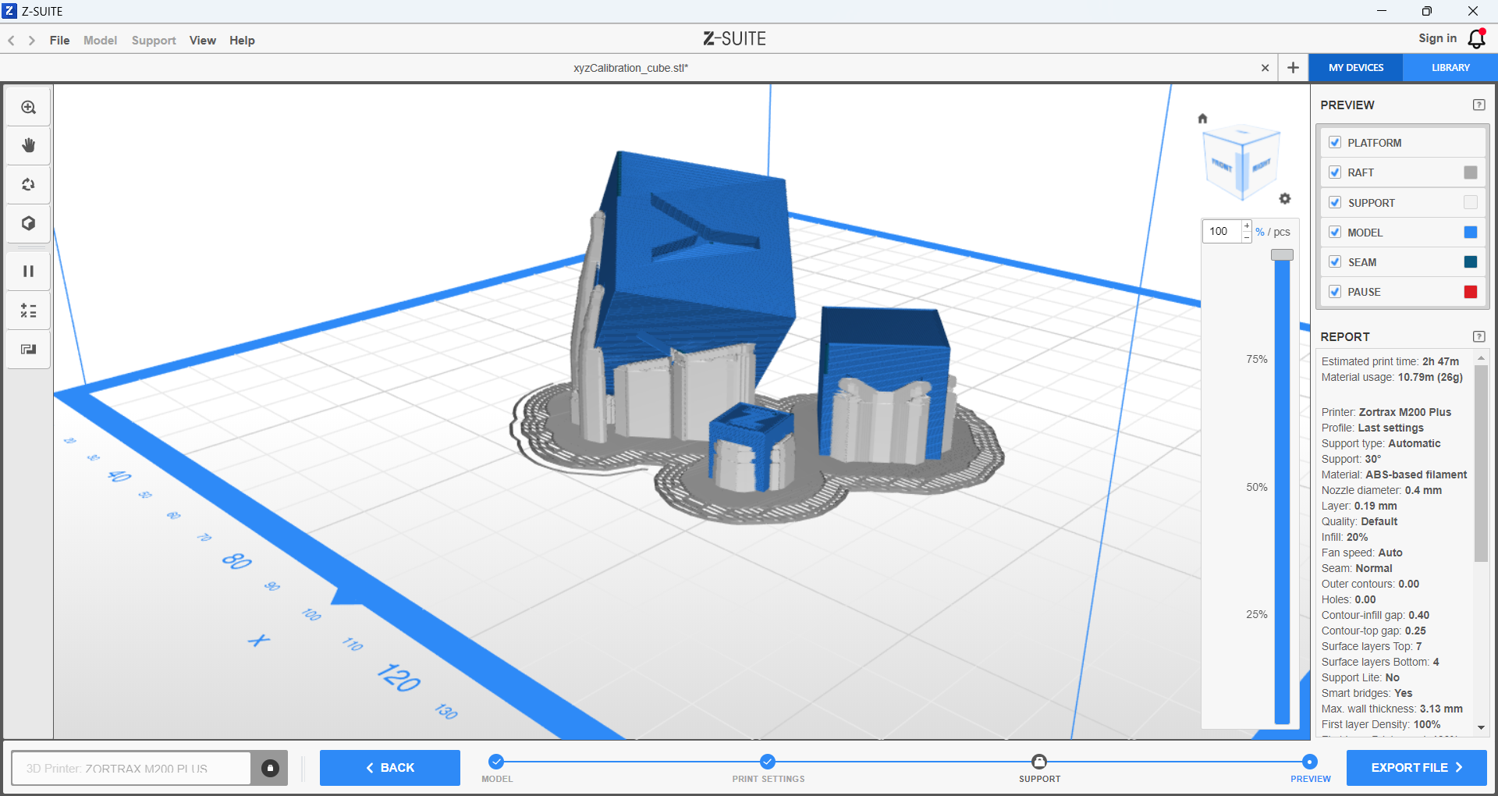Go to MODEL step in workflow
The width and height of the screenshot is (1498, 796).
[x=496, y=762]
